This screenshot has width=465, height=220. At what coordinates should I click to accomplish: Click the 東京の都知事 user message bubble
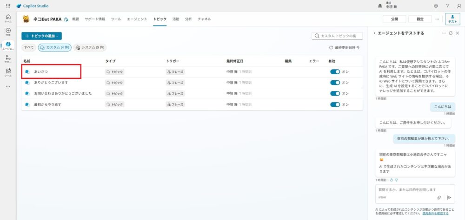424,139
